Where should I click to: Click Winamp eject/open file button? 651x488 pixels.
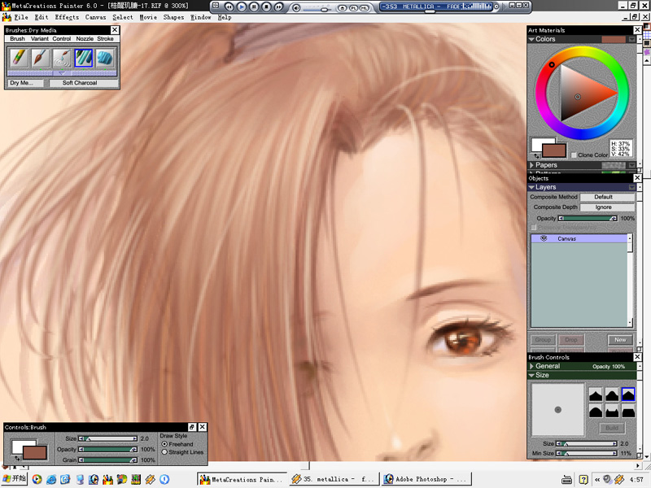point(342,7)
